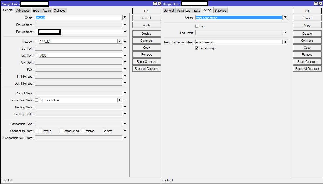Click Reset All Counters in right window
The width and height of the screenshot is (323, 184).
[x=307, y=68]
